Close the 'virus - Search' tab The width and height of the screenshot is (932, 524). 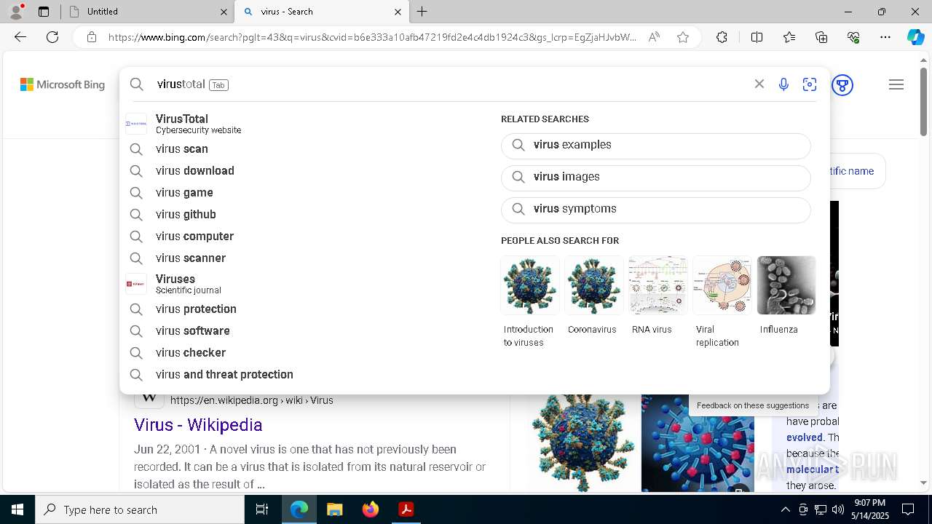(x=398, y=12)
